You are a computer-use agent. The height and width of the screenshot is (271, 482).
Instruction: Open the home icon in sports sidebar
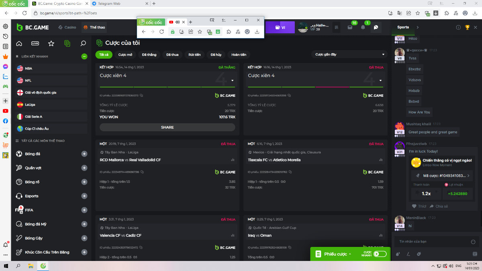click(x=19, y=43)
